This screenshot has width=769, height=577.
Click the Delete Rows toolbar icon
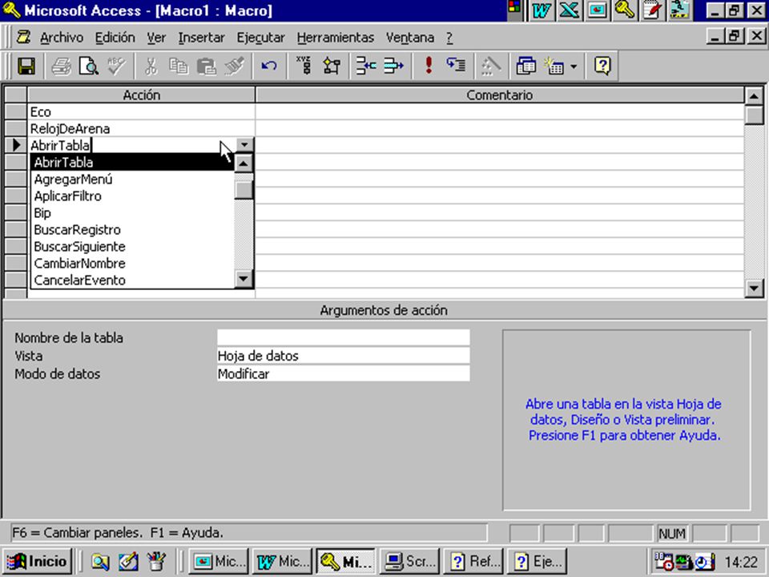(393, 66)
